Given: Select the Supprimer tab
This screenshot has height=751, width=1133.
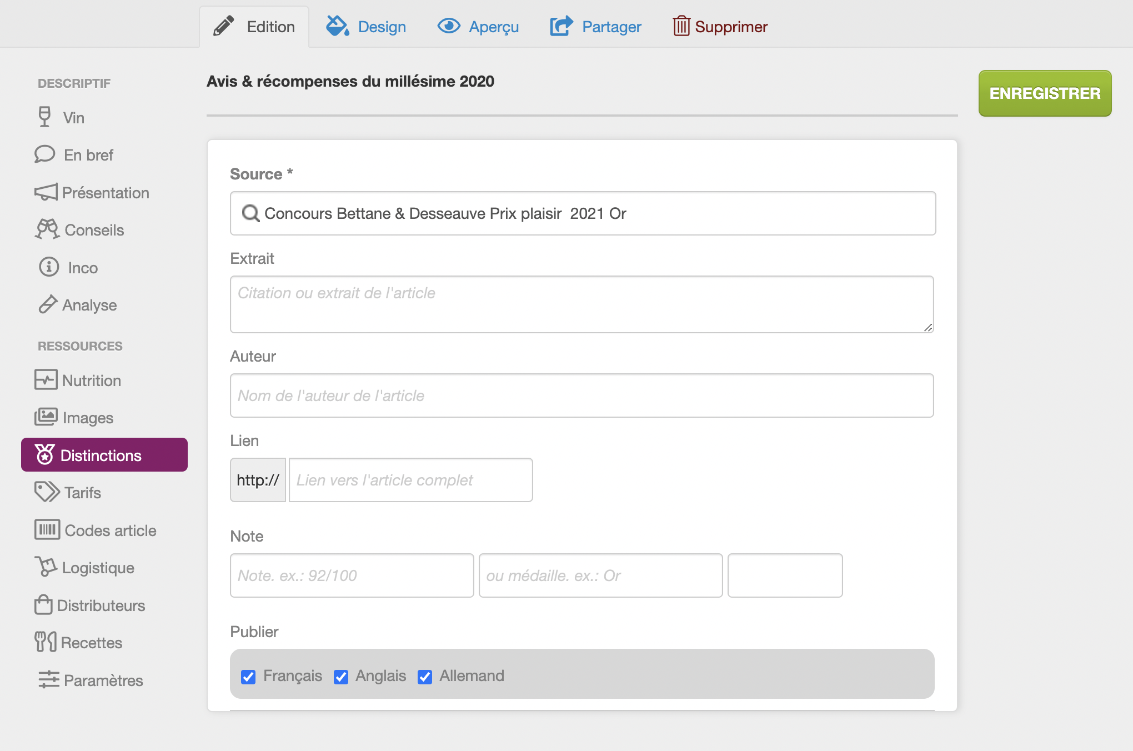Looking at the screenshot, I should [x=720, y=27].
